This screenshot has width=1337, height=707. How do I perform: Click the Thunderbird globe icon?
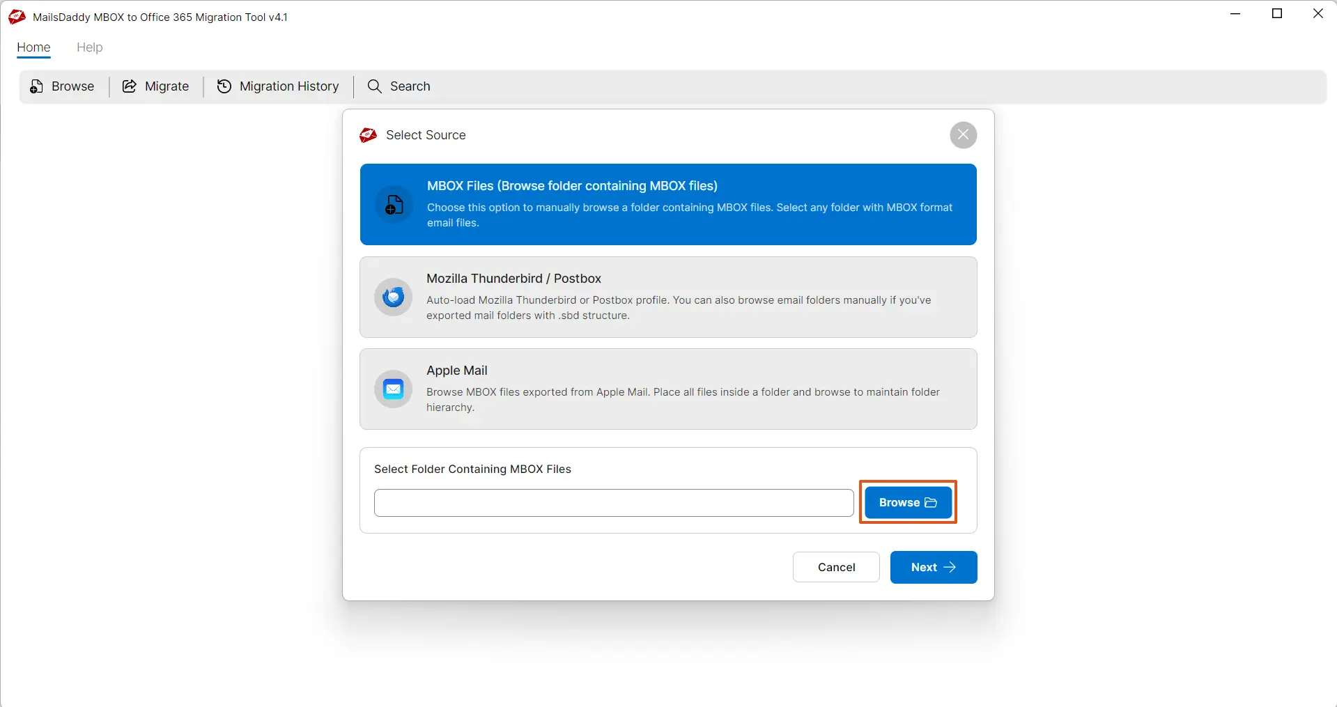(392, 297)
